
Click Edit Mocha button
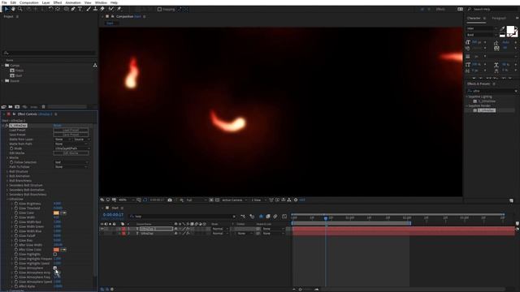(x=71, y=153)
